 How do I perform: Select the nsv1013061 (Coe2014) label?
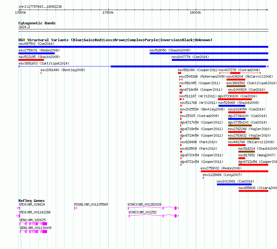[x=235, y=181]
